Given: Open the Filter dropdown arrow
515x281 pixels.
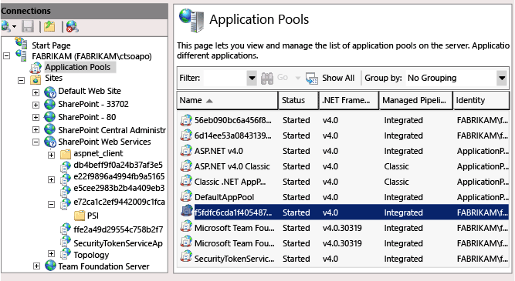Looking at the screenshot, I should click(252, 78).
